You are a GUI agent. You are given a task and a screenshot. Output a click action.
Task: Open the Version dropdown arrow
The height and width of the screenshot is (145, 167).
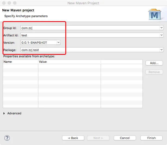tap(58, 42)
